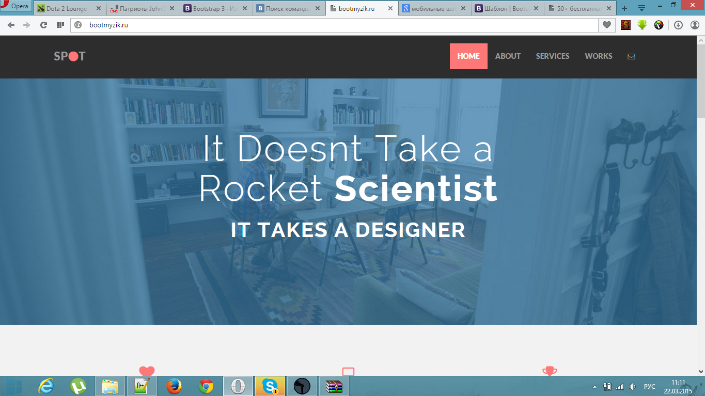This screenshot has width=705, height=396.
Task: Click the address bar showing bootmyzik.ru
Action: click(336, 25)
